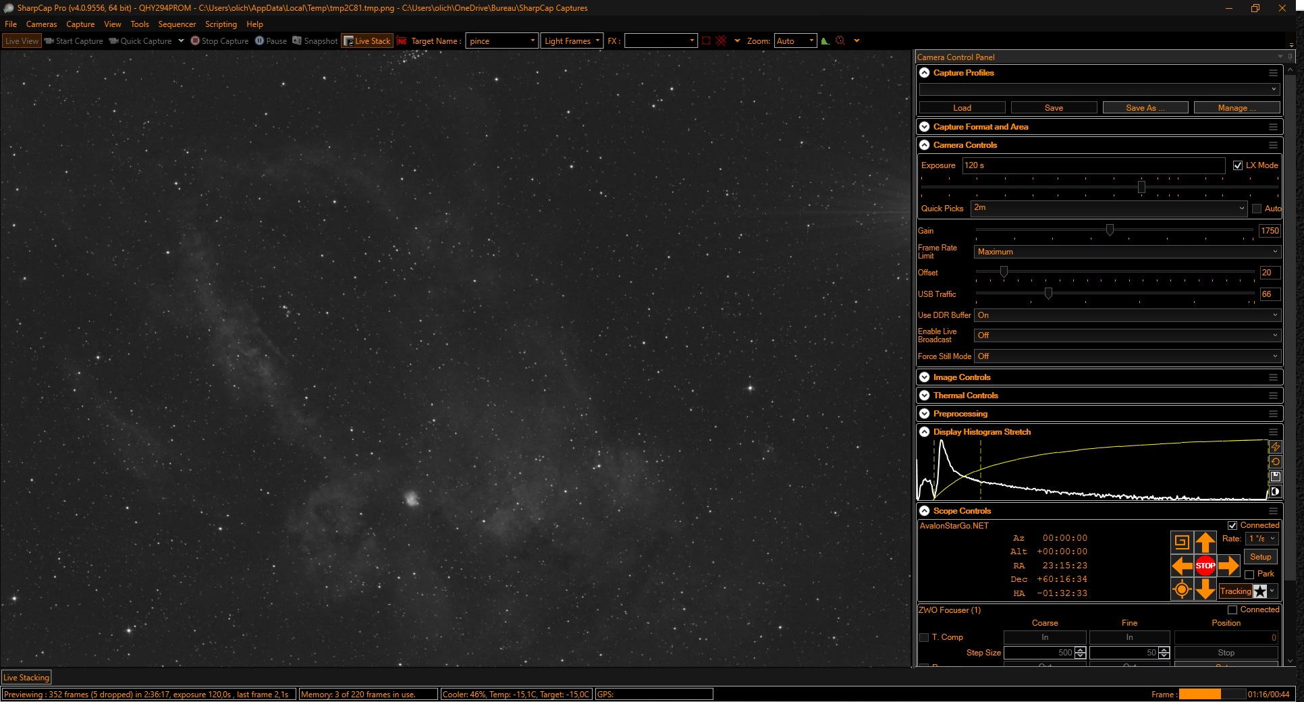The height and width of the screenshot is (702, 1304).
Task: Click the red magnifier focus-assist icon
Action: coord(840,40)
